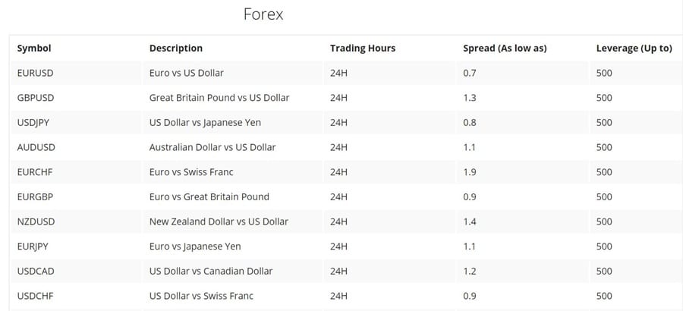This screenshot has height=311, width=683.
Task: Click the Forex heading
Action: [263, 14]
